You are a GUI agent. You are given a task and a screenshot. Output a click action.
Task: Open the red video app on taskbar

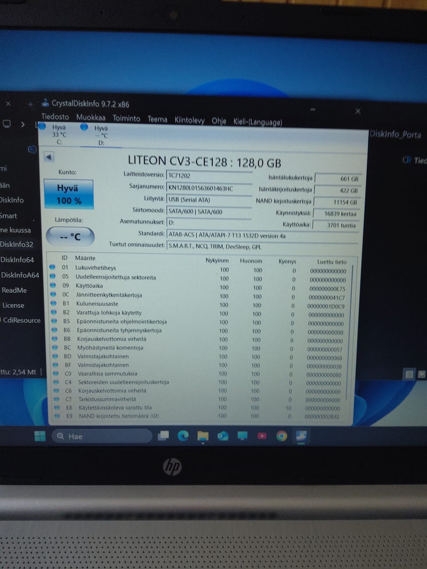262,436
